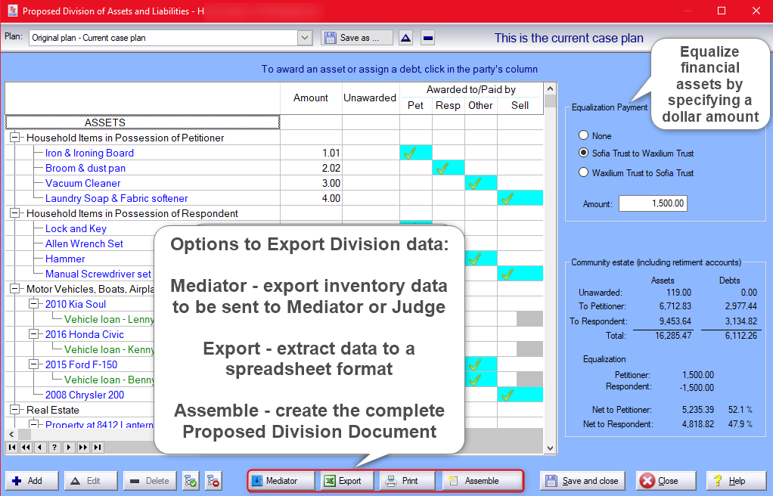
Task: Open the 2008 Chrysler 200 asset
Action: pos(84,395)
